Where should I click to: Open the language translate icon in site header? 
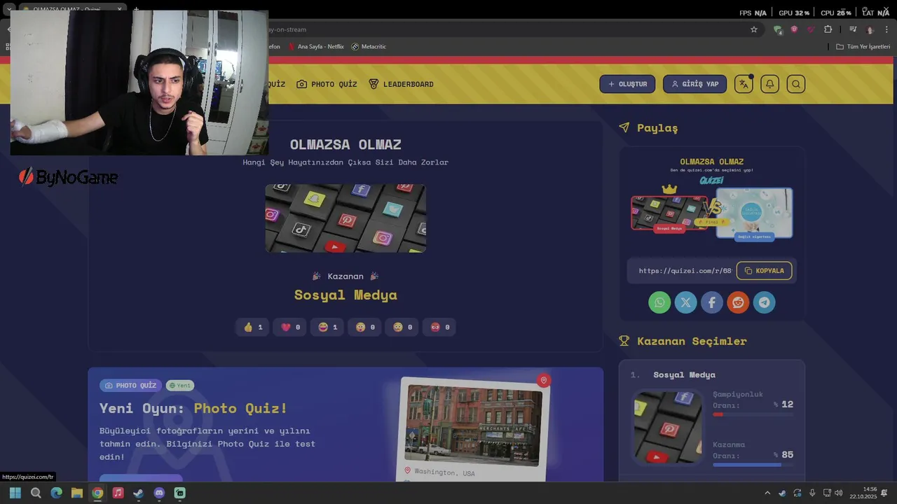click(744, 84)
